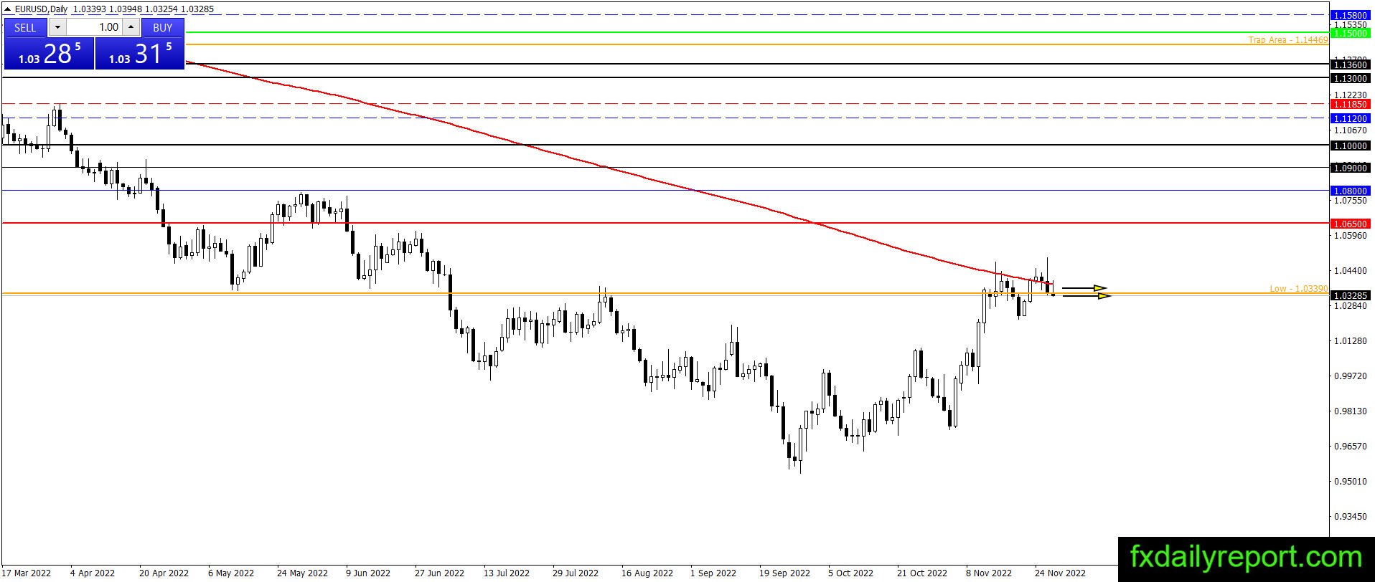Click the EURUSD,Daily chart title
The height and width of the screenshot is (582, 1375).
pos(42,9)
